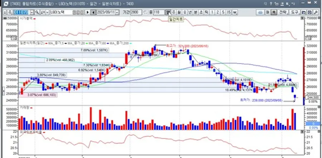Viewport: 322px width, 158px height.
Task: Click the save chart floppy disk icon
Action: (x=310, y=12)
